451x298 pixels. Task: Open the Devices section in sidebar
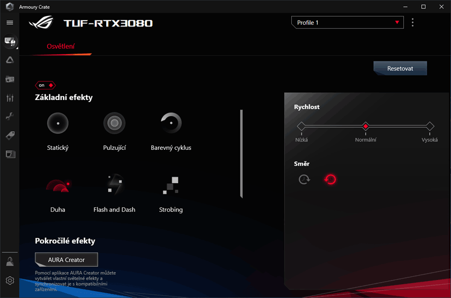tap(10, 41)
